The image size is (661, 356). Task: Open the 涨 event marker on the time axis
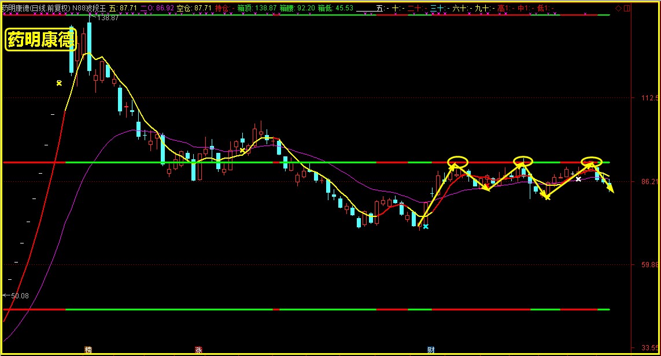point(198,350)
